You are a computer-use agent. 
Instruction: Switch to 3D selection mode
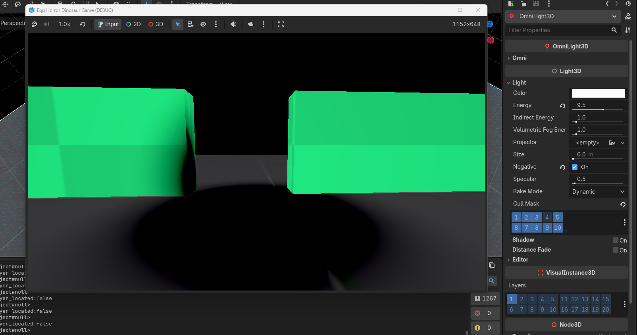click(156, 24)
